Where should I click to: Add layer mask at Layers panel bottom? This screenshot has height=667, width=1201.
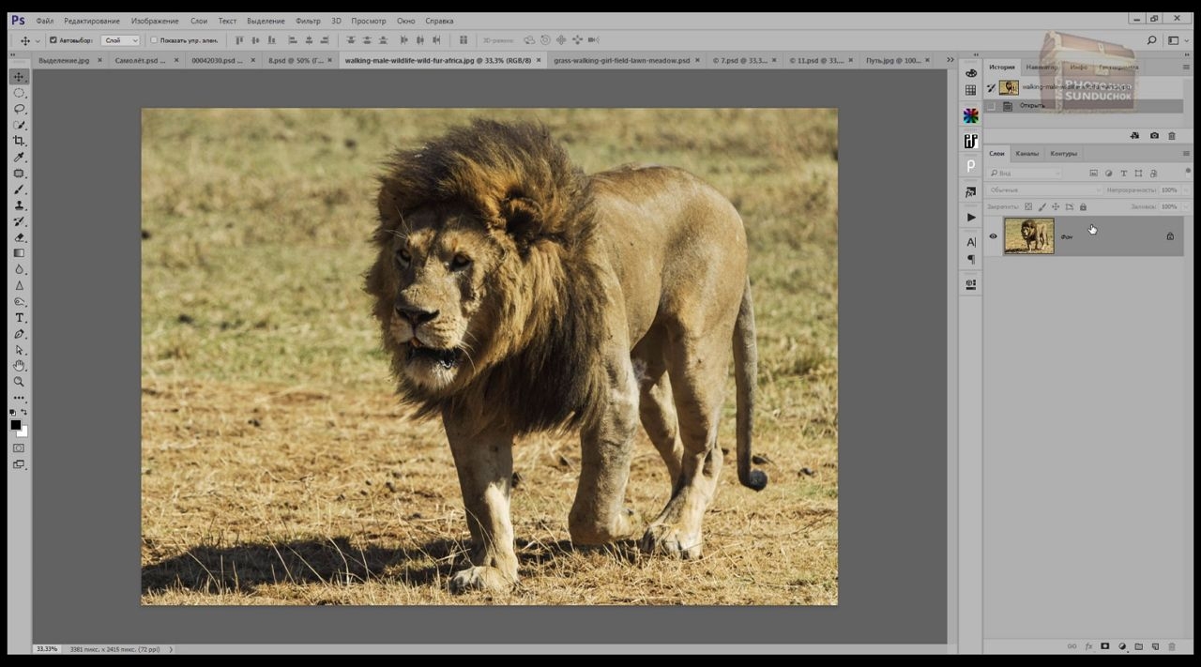pos(1105,646)
